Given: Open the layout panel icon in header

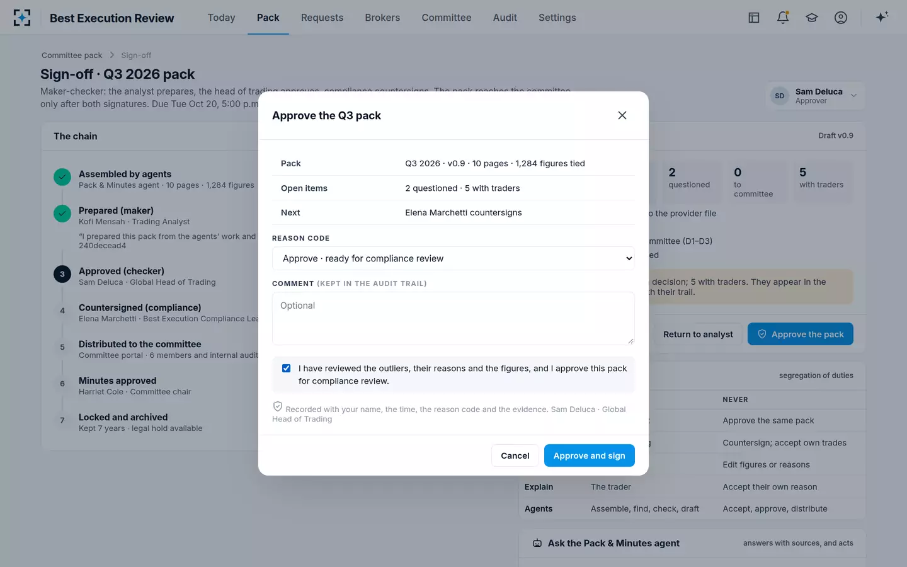Looking at the screenshot, I should click(754, 18).
